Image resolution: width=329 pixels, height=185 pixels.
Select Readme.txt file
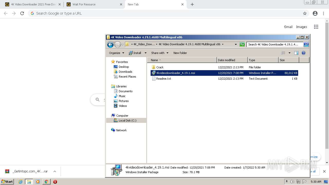pyautogui.click(x=163, y=79)
